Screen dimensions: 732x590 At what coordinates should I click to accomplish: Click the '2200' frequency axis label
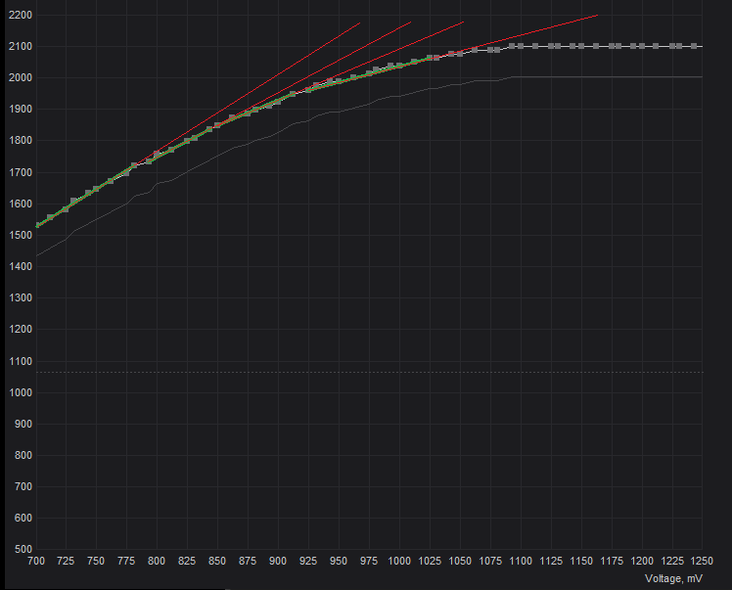click(x=21, y=15)
